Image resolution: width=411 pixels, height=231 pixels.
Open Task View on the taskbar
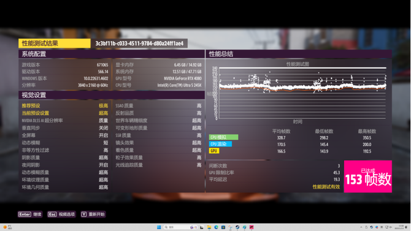pos(202,227)
